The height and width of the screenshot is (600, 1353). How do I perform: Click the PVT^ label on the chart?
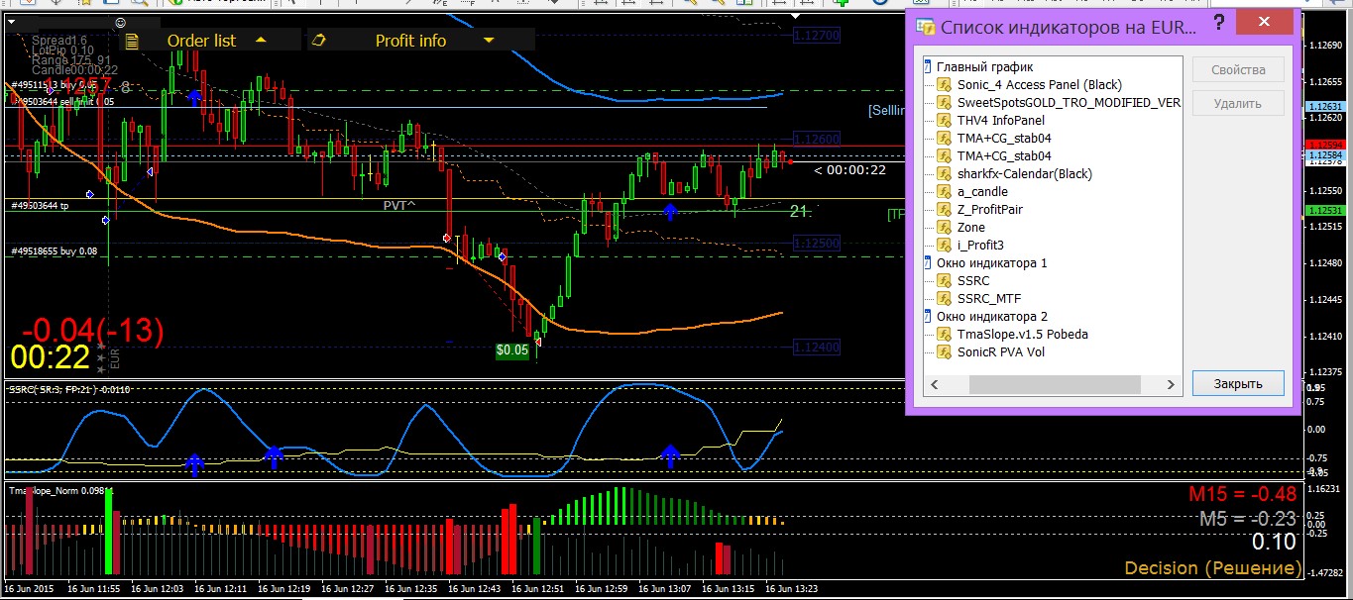coord(400,206)
